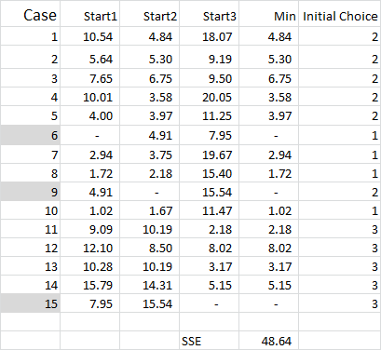
Task: Select the shaded case number 15 cell
Action: 30,303
